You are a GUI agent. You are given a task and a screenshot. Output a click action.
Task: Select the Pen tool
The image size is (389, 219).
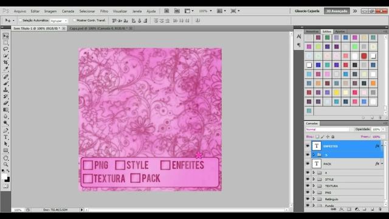[x=5, y=131]
